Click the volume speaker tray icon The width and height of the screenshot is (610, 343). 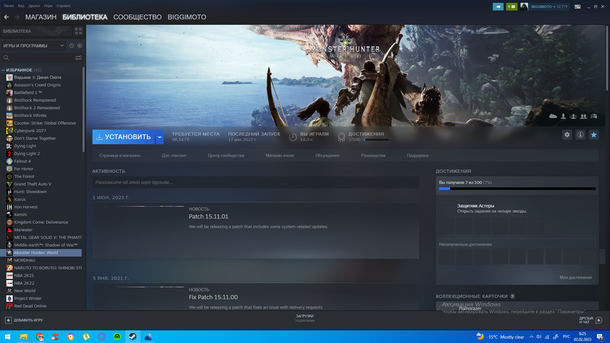click(x=539, y=337)
